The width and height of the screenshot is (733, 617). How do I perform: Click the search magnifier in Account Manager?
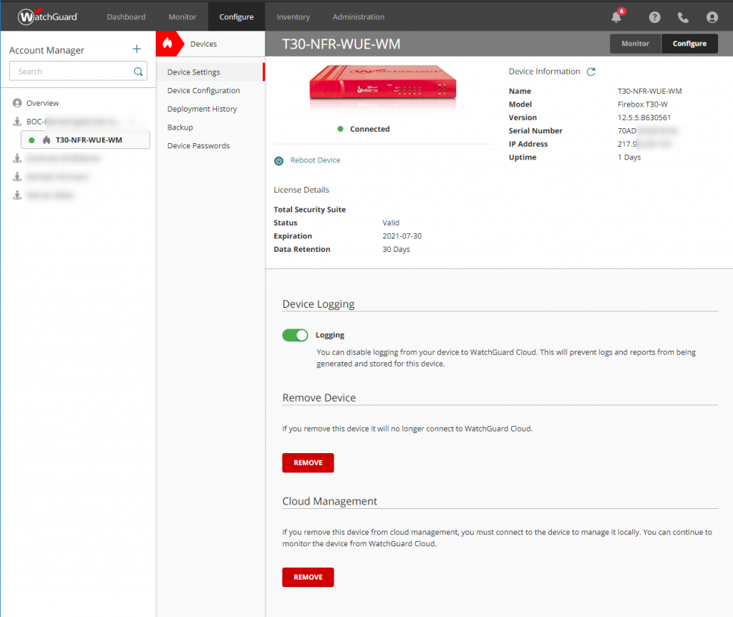139,71
